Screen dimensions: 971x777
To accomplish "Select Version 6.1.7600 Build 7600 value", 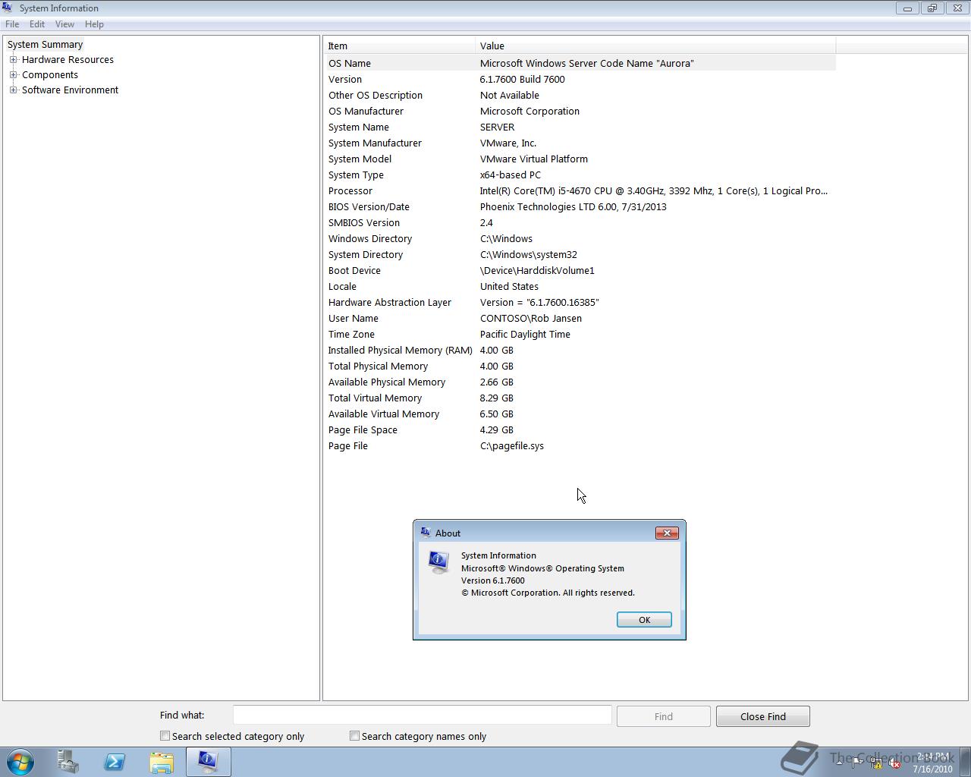I will click(522, 79).
